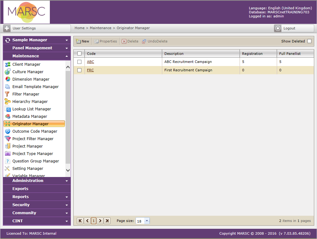Viewport: 317px width, 239px height.
Task: Open the Setting Manager tools icon
Action: click(x=7, y=168)
